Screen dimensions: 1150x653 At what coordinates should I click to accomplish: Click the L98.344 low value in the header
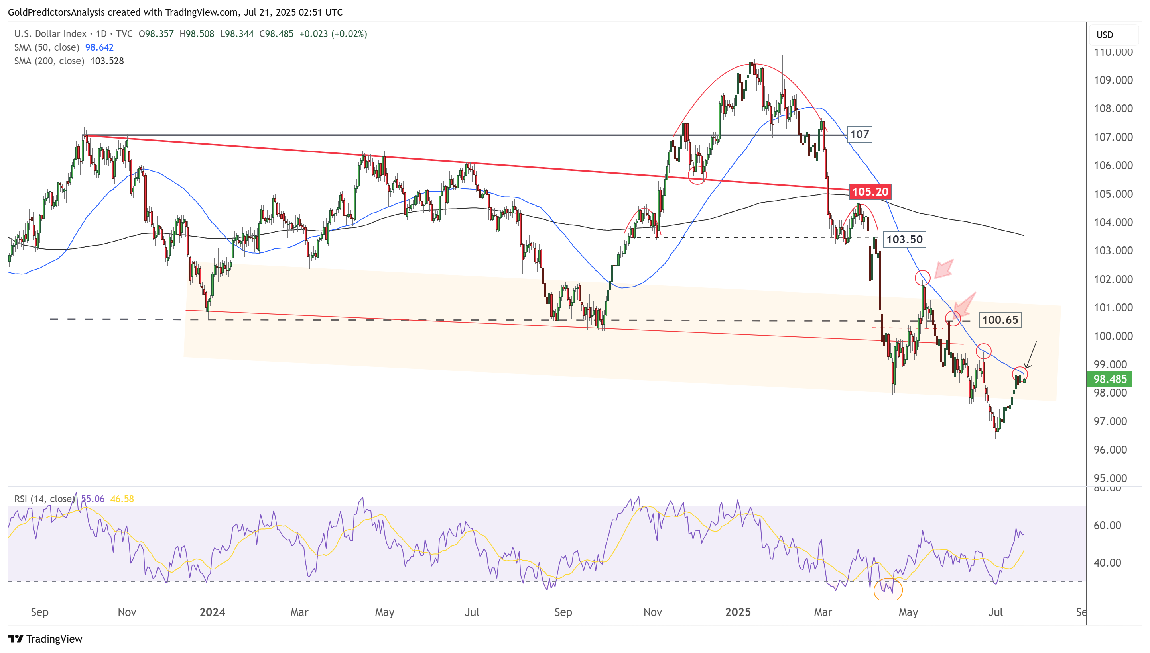click(236, 34)
